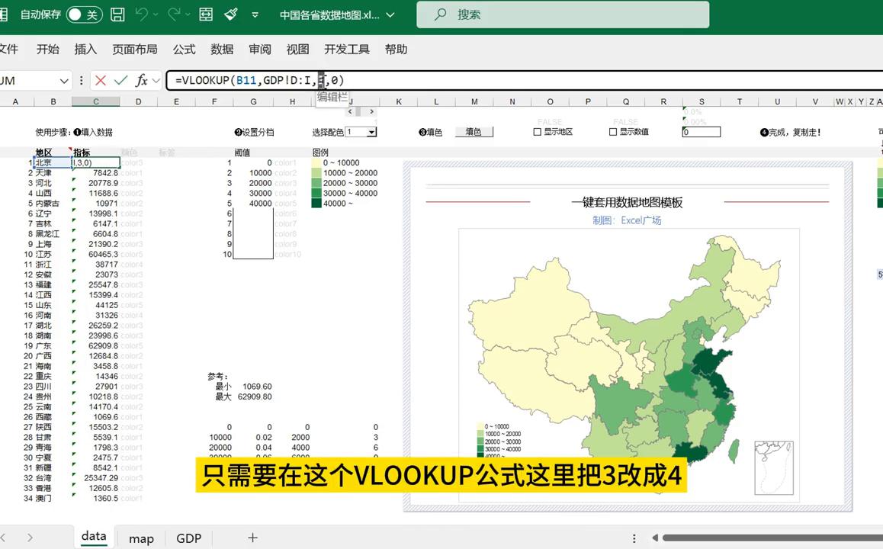Add a new sheet with the plus button
883x549 pixels.
(x=252, y=538)
